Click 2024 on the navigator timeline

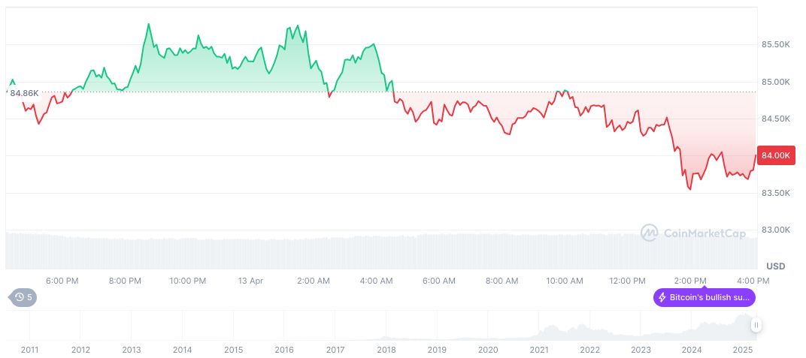click(692, 350)
